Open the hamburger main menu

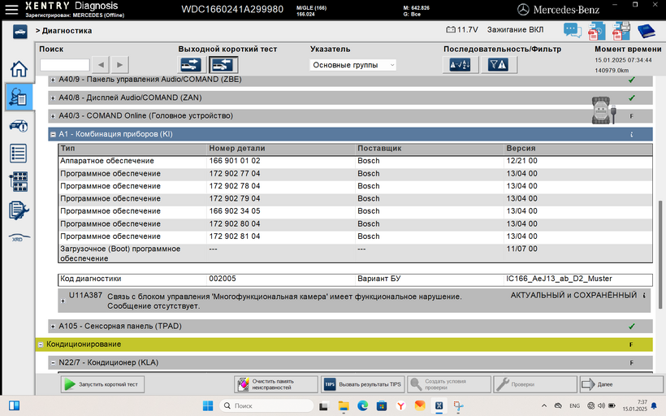tap(11, 10)
